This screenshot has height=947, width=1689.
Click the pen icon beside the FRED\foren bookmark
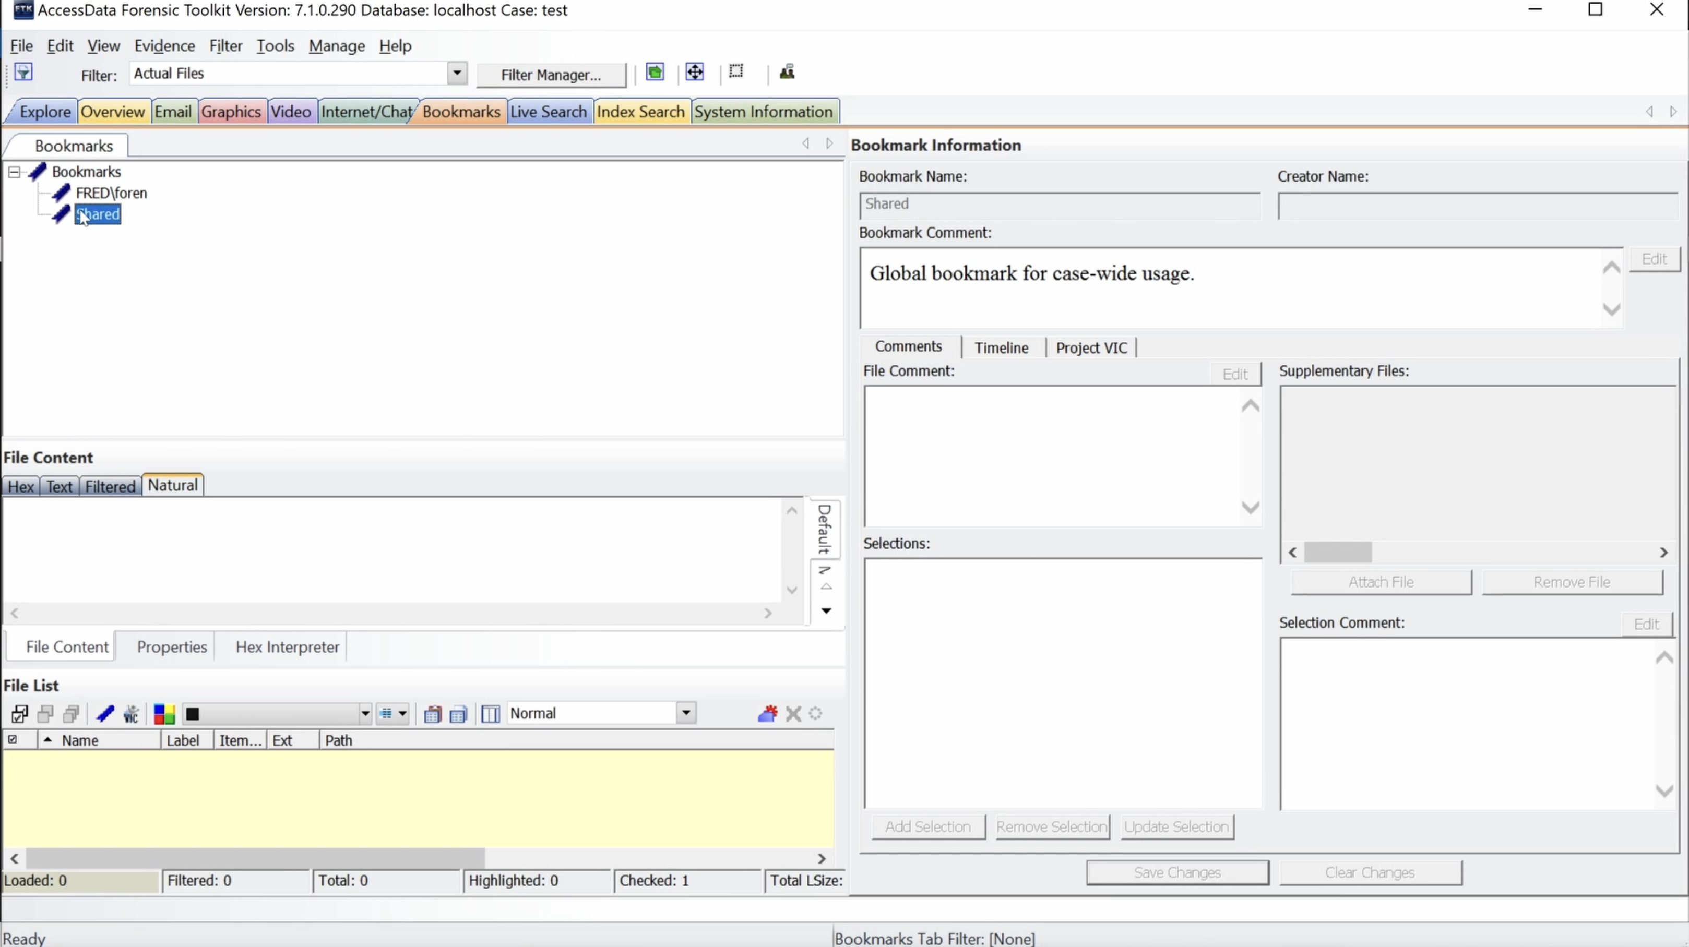[x=61, y=193]
